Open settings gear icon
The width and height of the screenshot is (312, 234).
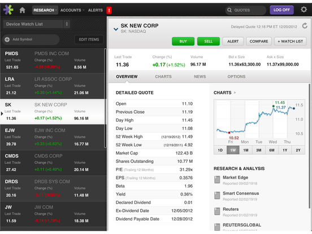tap(304, 10)
